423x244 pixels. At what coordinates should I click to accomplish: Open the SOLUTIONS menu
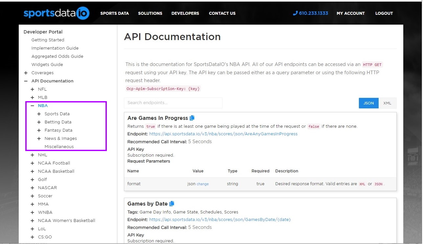pos(150,13)
